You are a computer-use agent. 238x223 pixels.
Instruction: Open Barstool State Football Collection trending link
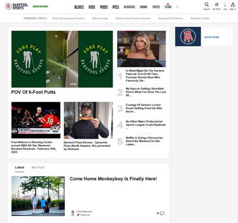[133, 18]
